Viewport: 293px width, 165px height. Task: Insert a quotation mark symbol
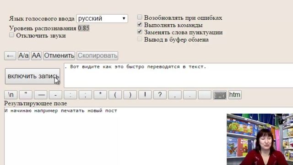[x=26, y=95]
